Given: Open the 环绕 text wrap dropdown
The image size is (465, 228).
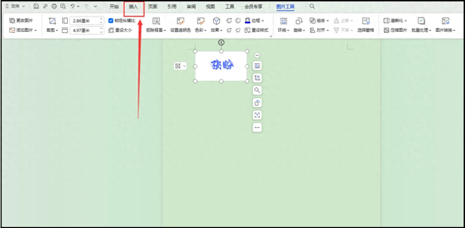Looking at the screenshot, I should coord(283,30).
